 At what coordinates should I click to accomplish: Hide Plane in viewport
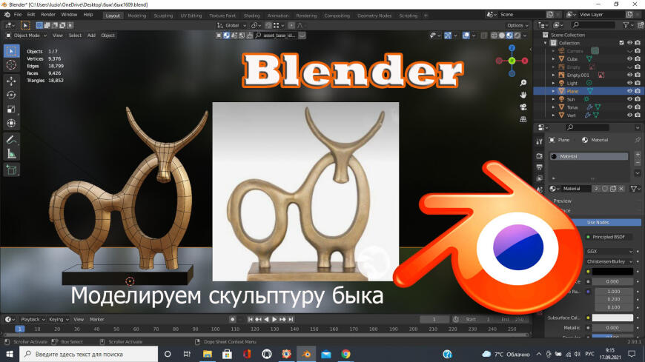629,91
